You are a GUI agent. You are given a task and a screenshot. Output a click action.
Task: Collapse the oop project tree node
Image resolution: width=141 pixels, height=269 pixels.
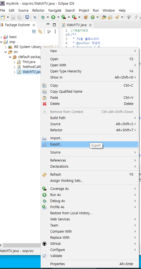(x=1, y=42)
